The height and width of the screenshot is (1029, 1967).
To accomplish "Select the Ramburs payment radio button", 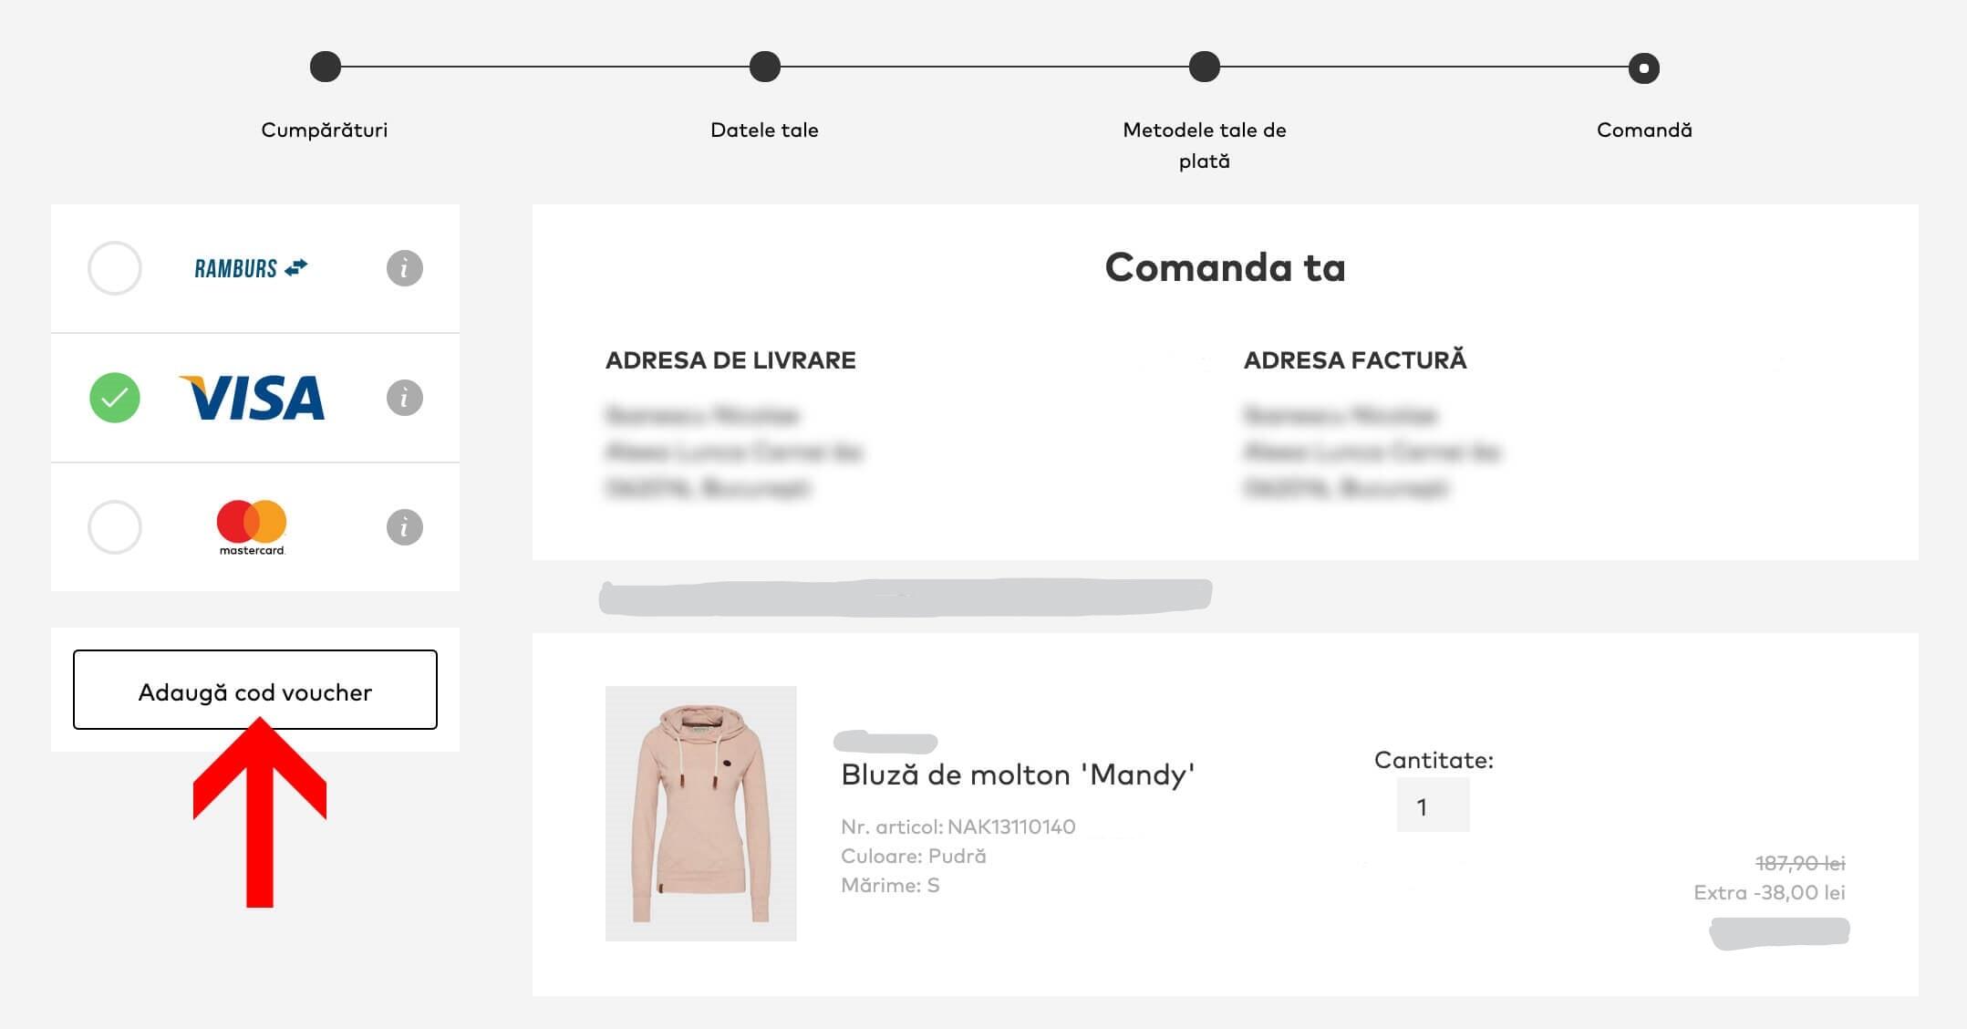I will click(x=115, y=268).
